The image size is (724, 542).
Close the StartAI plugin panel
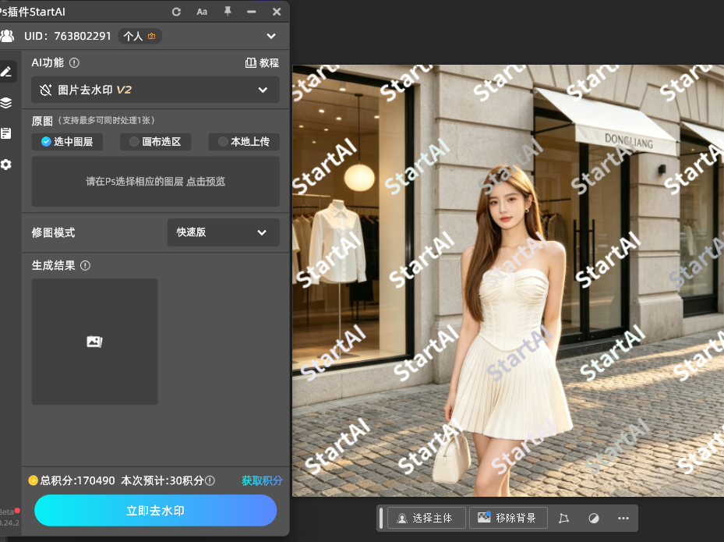277,12
